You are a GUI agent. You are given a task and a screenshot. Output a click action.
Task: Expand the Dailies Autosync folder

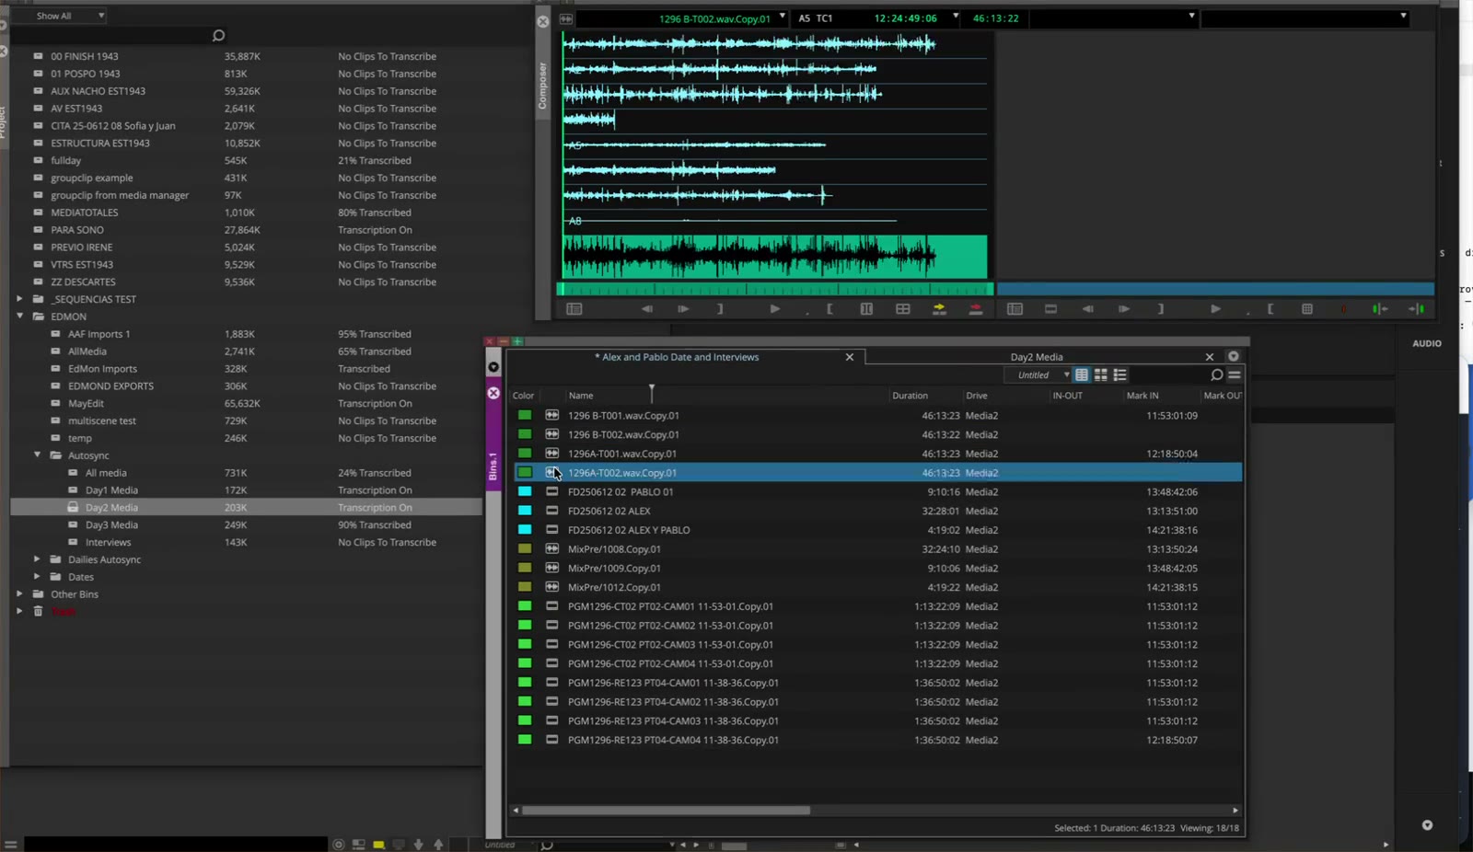(37, 558)
